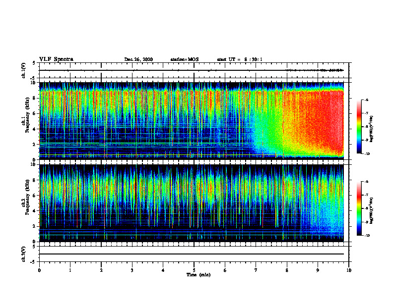This screenshot has width=393, height=303.
Task: Click time-axis tick label "3"
Action: (132, 270)
